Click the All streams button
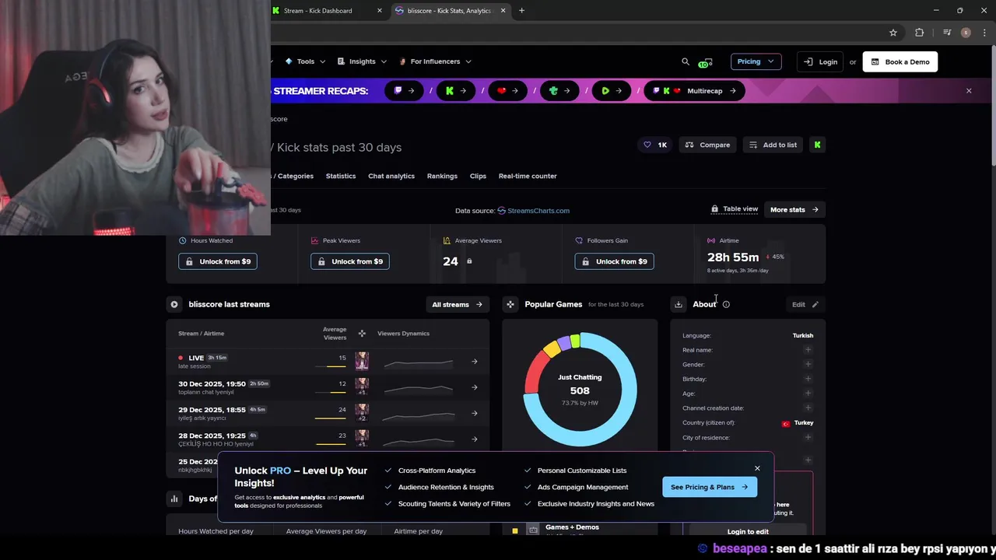This screenshot has width=996, height=560. click(x=458, y=304)
